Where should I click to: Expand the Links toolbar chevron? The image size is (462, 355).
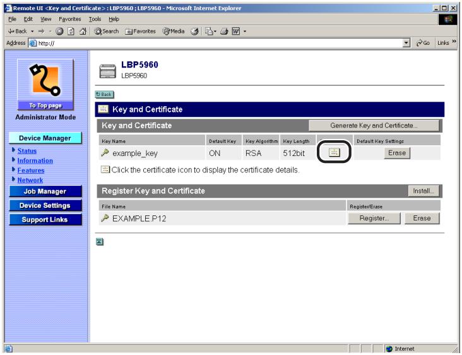(x=454, y=41)
